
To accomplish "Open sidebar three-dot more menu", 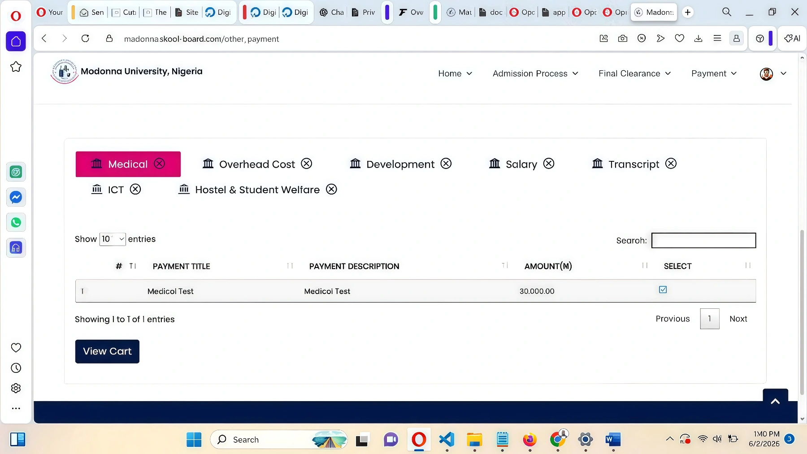I will 16,408.
